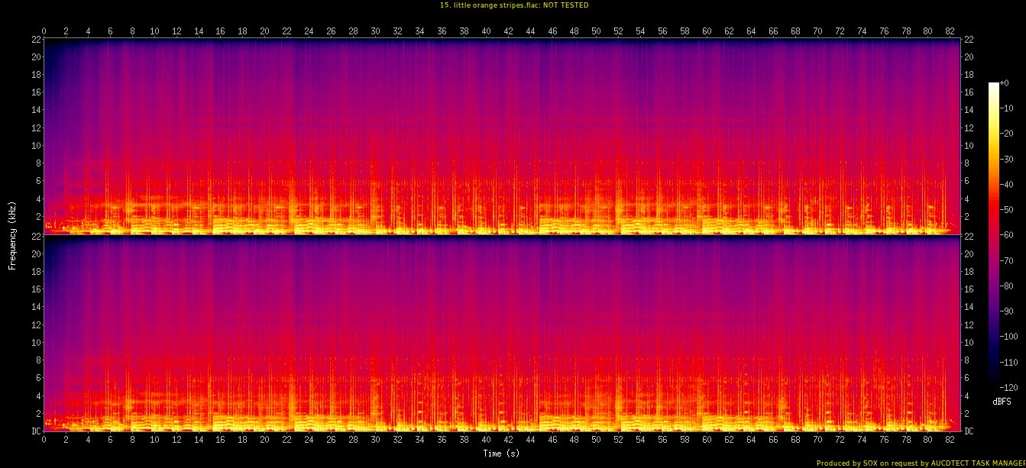Click the 10 kHz tick on upper channel's left axis

click(x=35, y=145)
